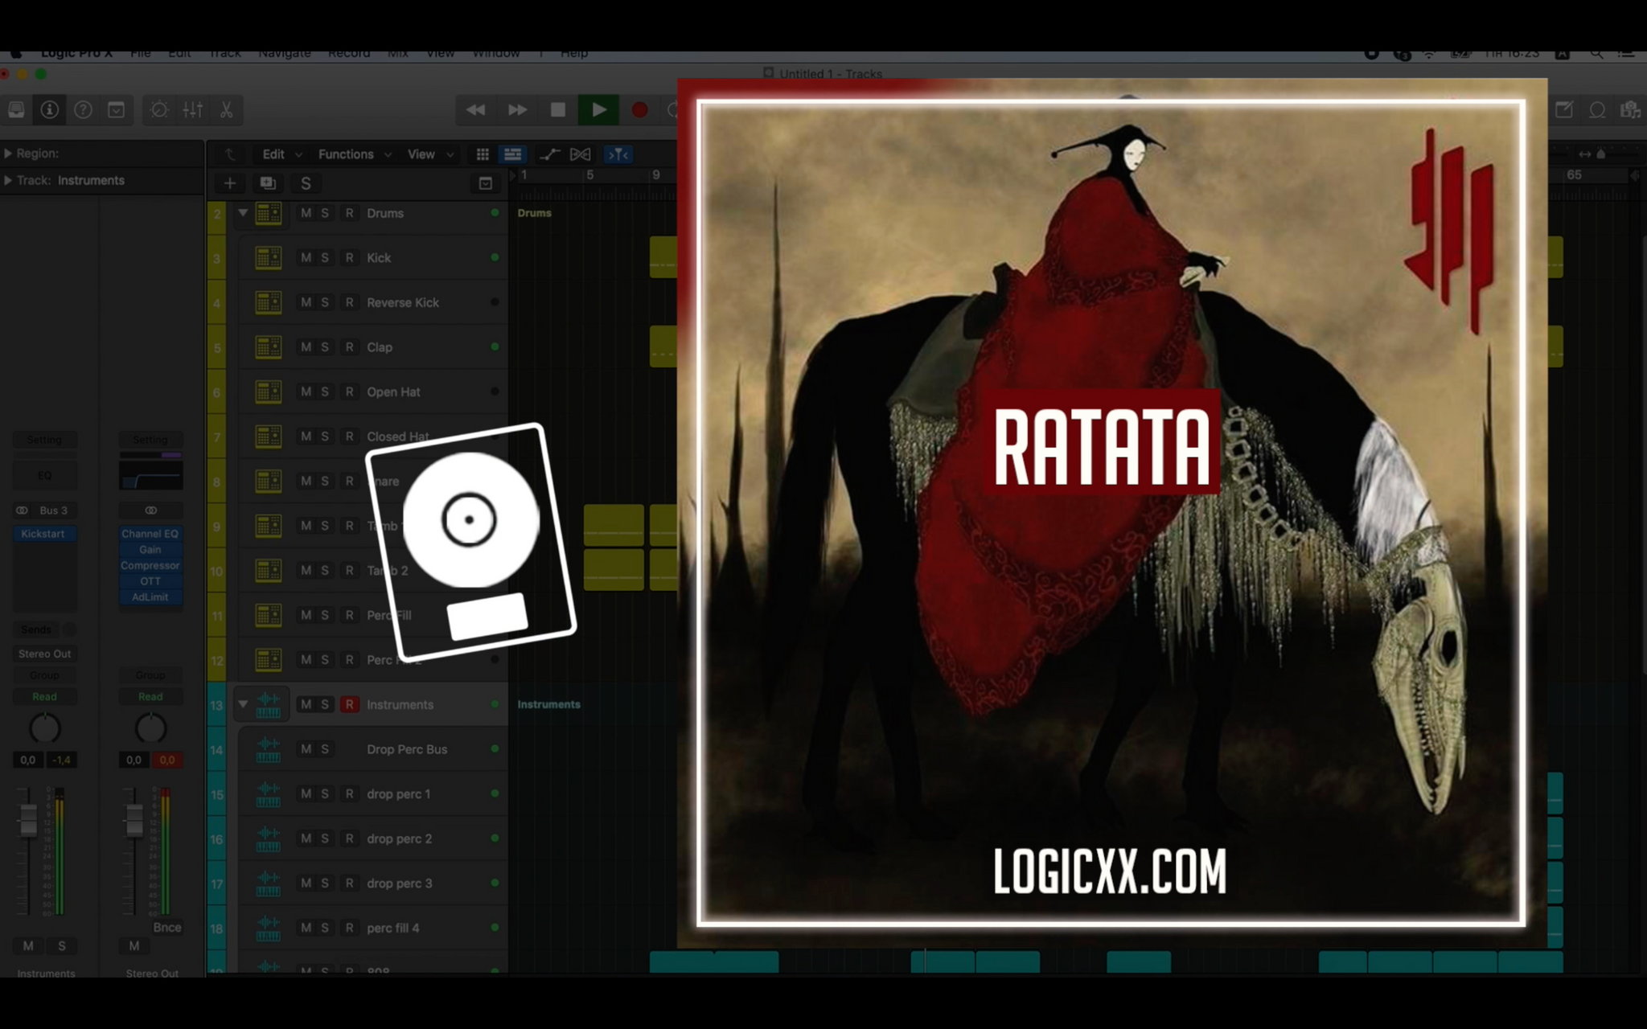Mute the drop perc 2 track
1647x1029 pixels.
coord(306,838)
